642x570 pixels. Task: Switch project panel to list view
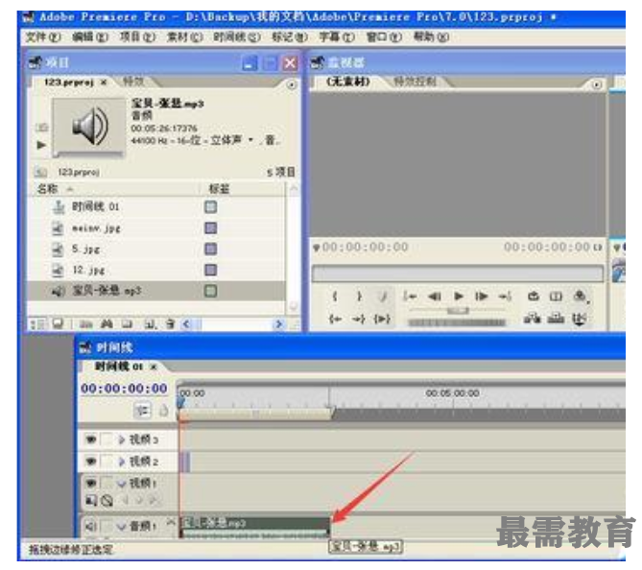[x=36, y=324]
